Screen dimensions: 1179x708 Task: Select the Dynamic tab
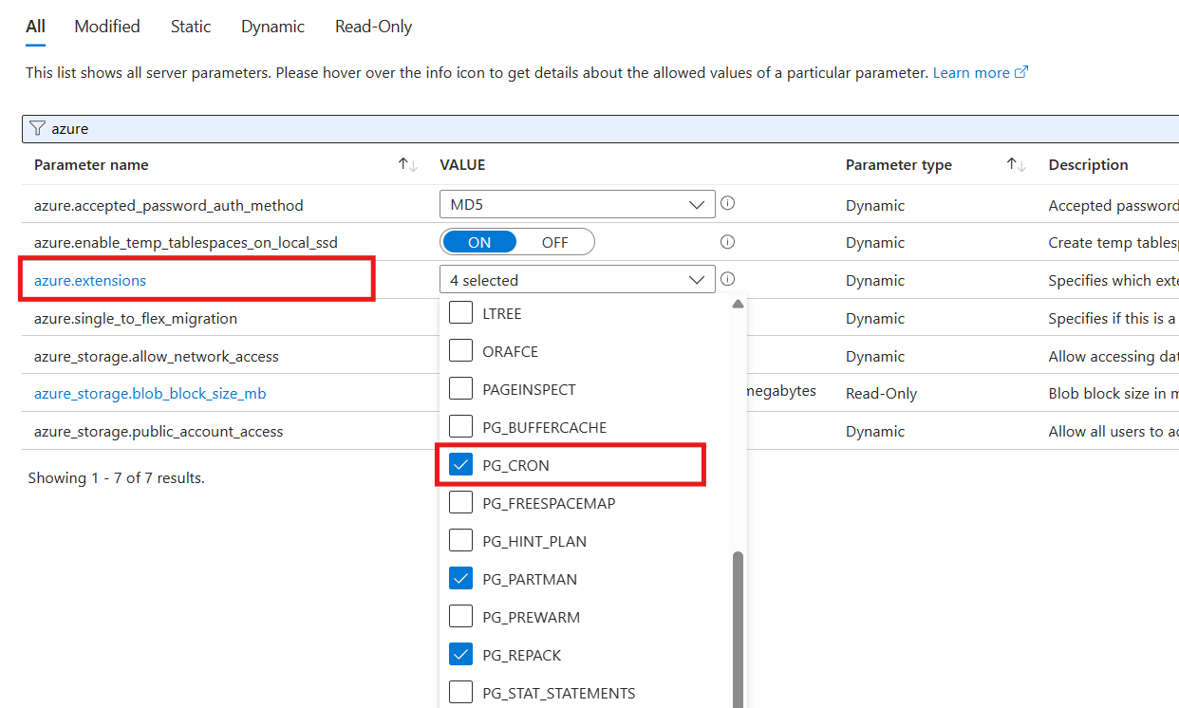point(272,26)
